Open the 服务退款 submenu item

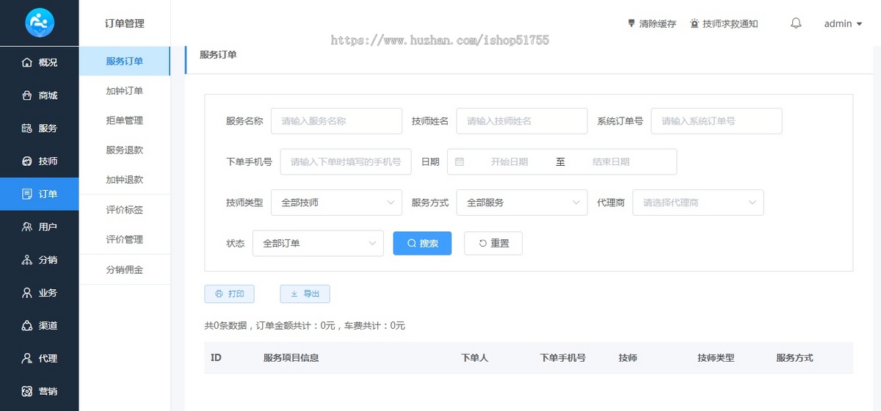124,150
